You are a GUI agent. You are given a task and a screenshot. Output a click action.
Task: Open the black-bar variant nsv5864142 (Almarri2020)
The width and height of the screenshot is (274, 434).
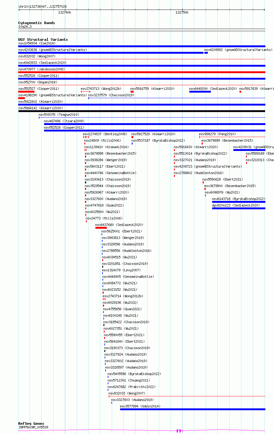point(41,108)
